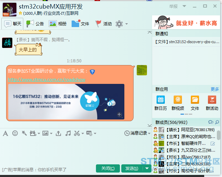
Task: Select member 九又四分之三
Action: click(185, 150)
